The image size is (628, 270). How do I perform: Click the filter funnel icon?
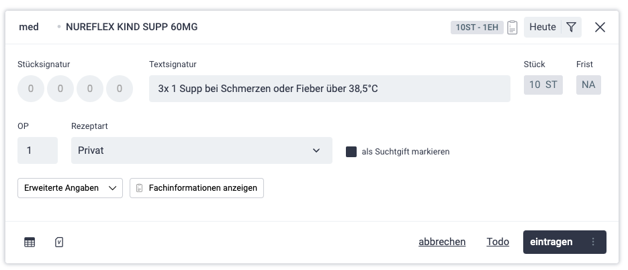click(571, 27)
